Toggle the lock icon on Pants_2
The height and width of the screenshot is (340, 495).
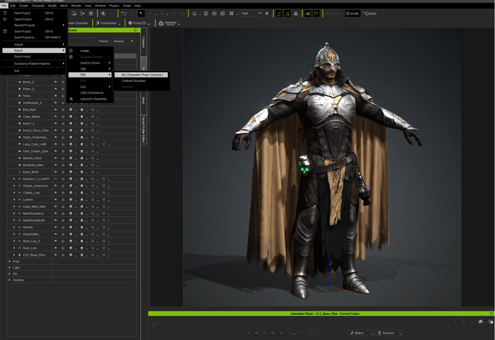tap(63, 89)
